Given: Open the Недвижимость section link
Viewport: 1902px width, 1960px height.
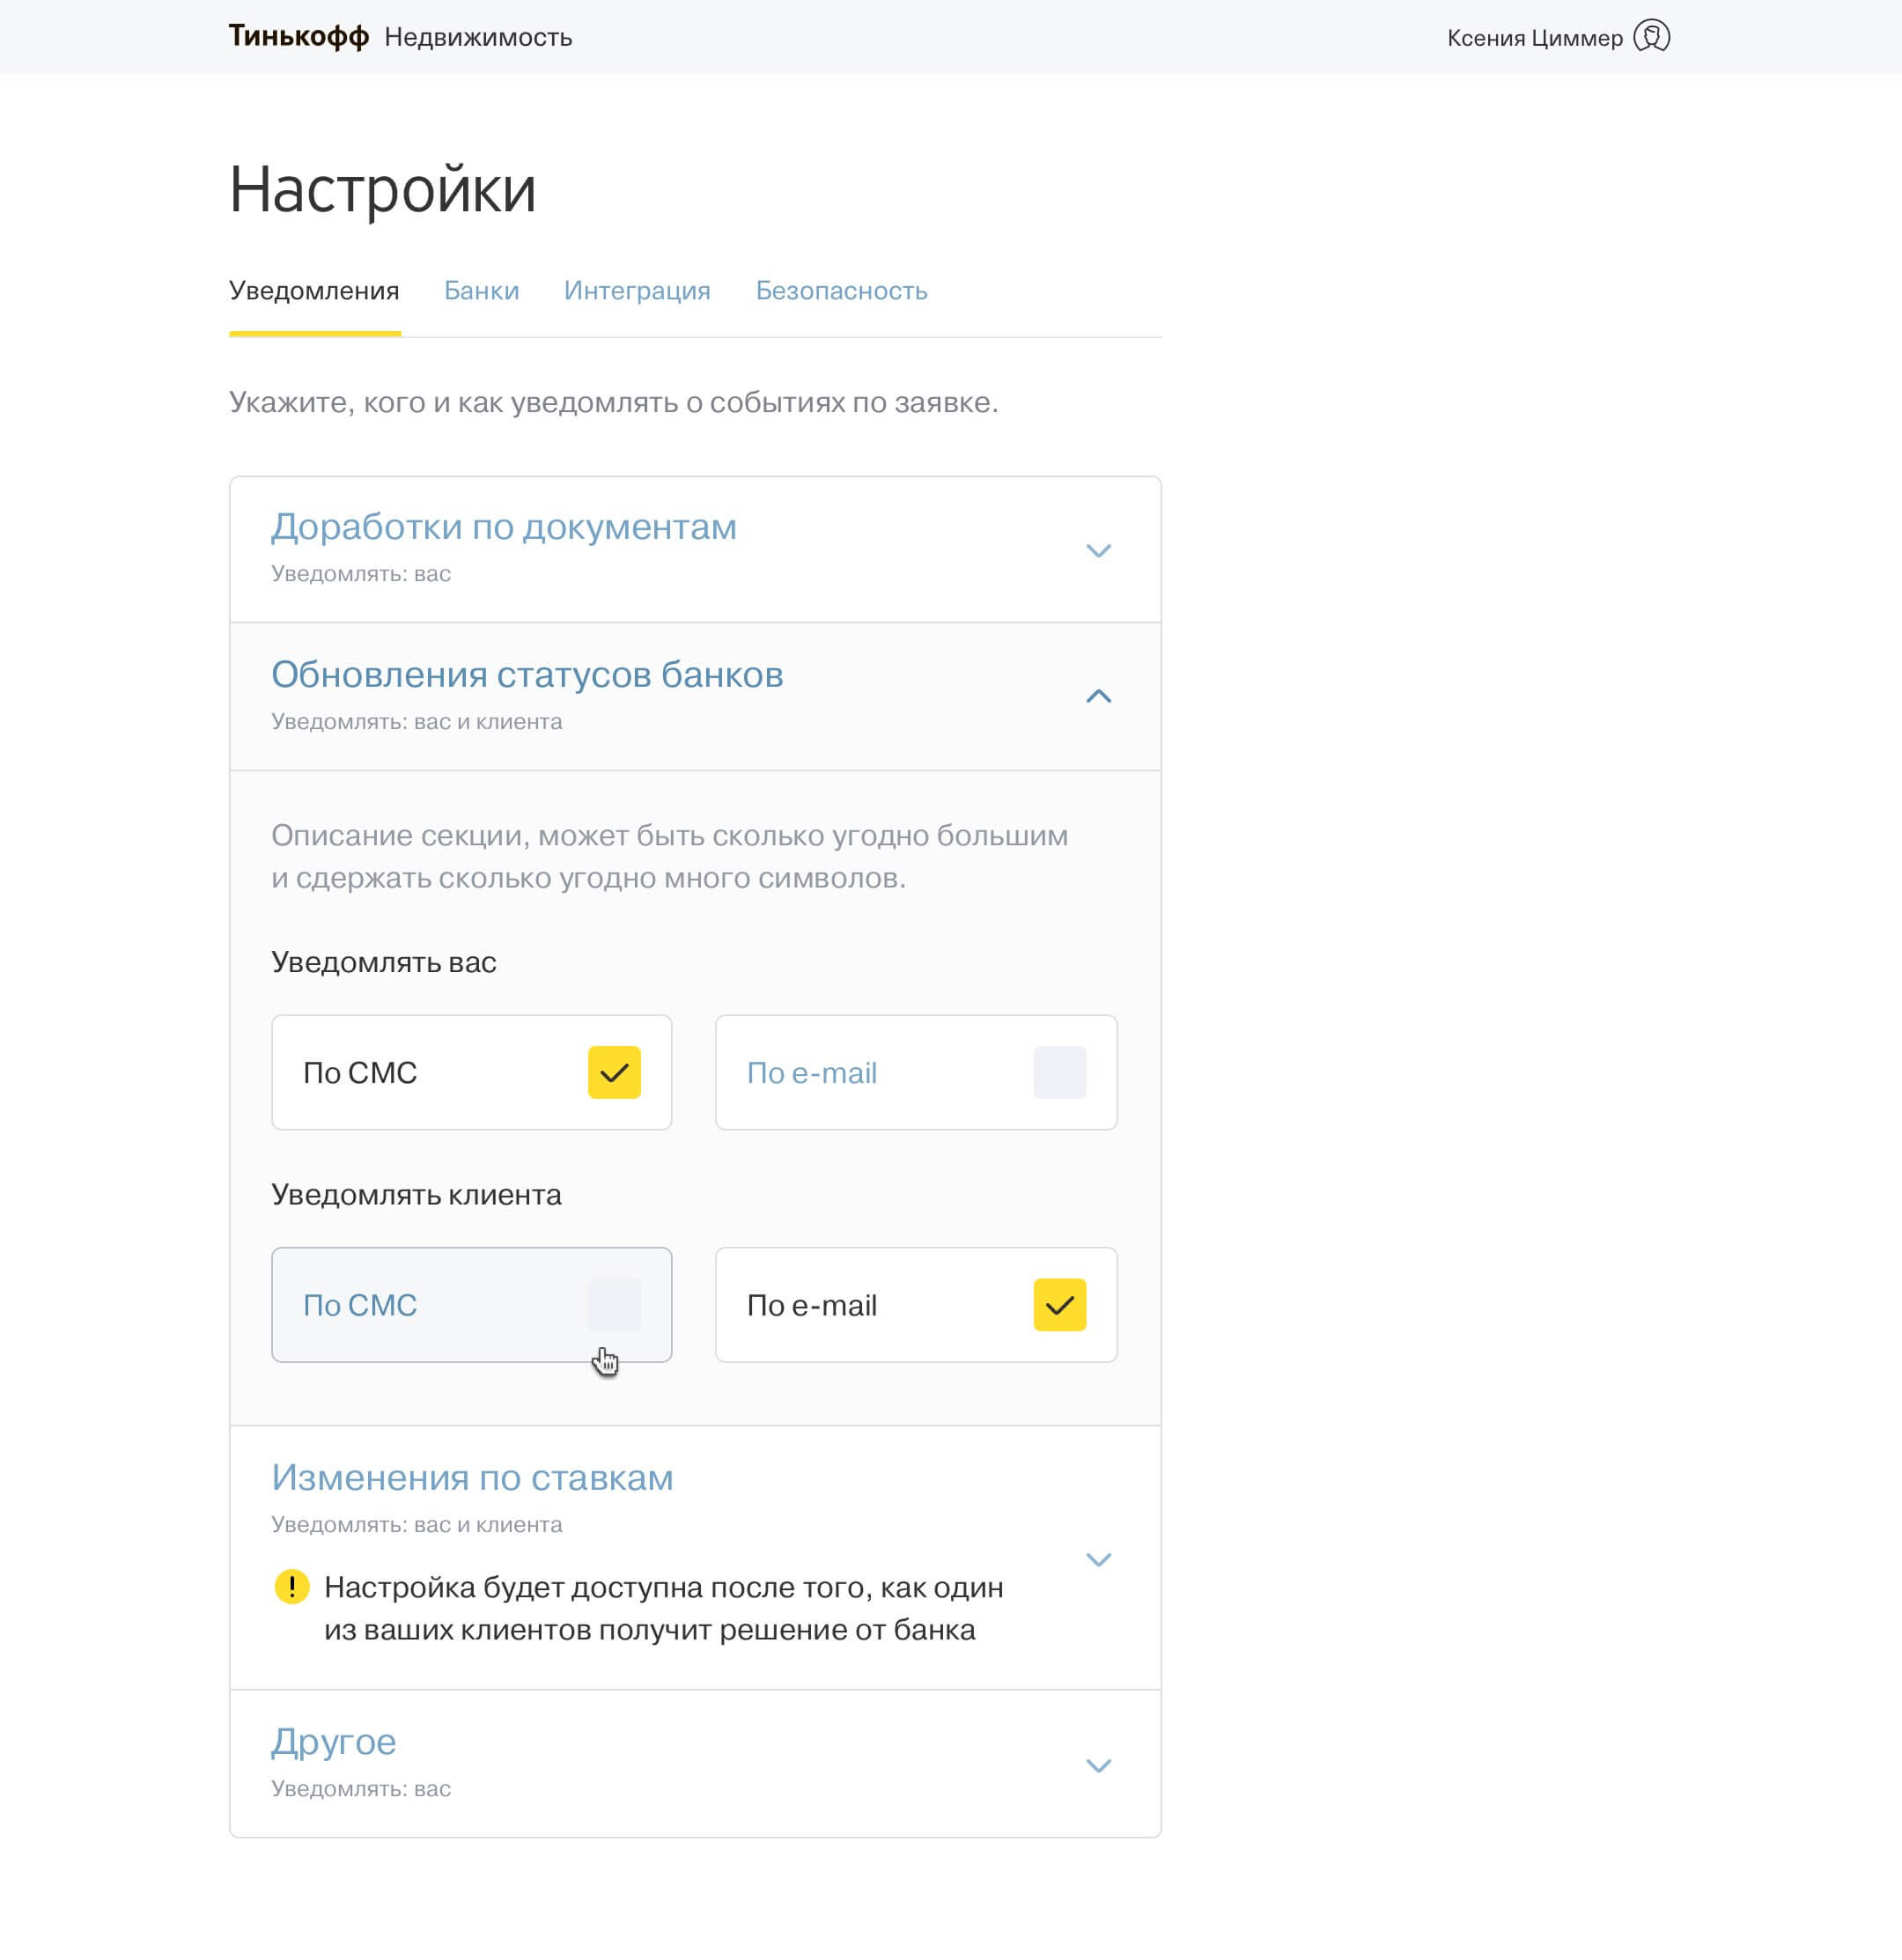Looking at the screenshot, I should 478,38.
